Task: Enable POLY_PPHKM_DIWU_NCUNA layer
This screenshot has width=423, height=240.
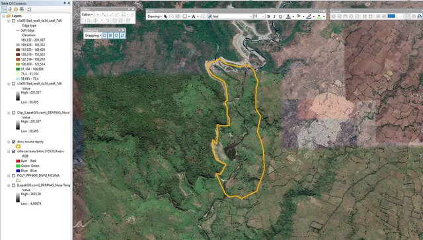Action: click(13, 175)
